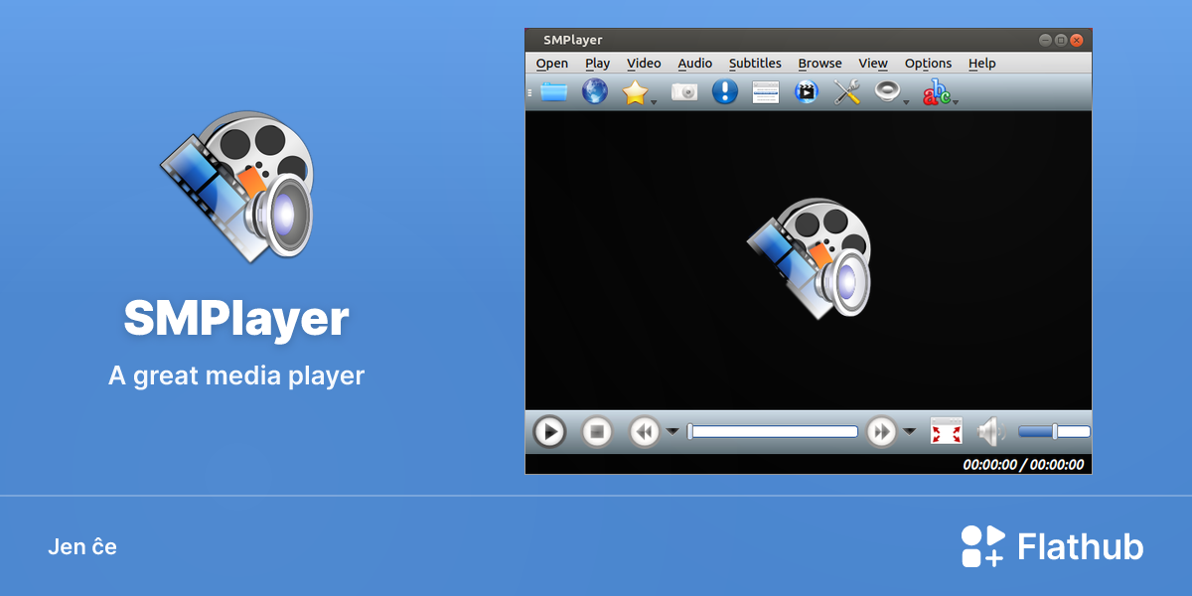Click the seek progress bar
The width and height of the screenshot is (1192, 596).
click(x=773, y=431)
